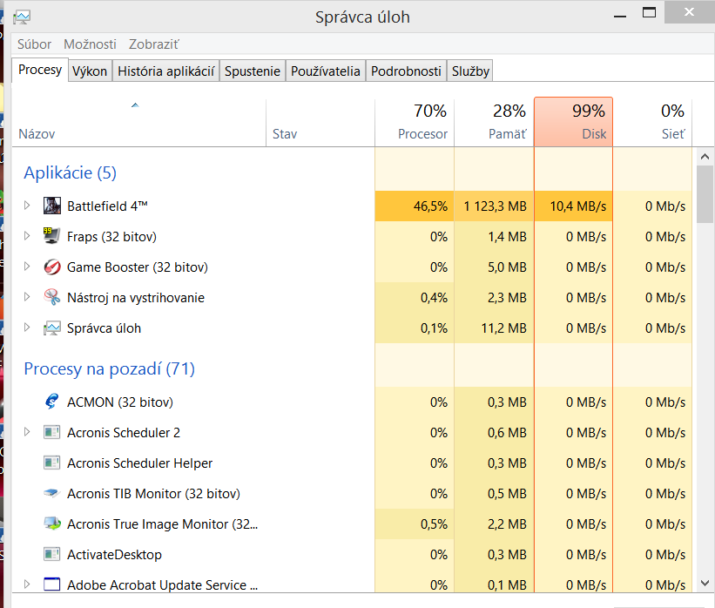Select the Game Booster (32 bitov) row

(352, 267)
